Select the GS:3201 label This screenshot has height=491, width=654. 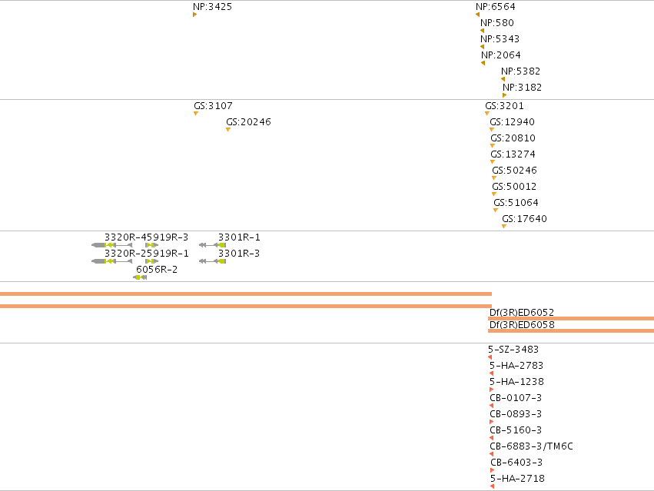click(x=504, y=106)
